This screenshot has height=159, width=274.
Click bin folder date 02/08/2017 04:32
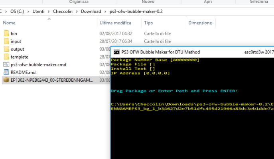click(x=116, y=33)
